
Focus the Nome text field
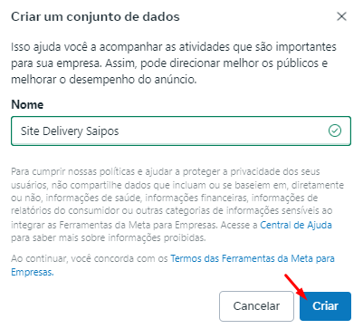181,131
